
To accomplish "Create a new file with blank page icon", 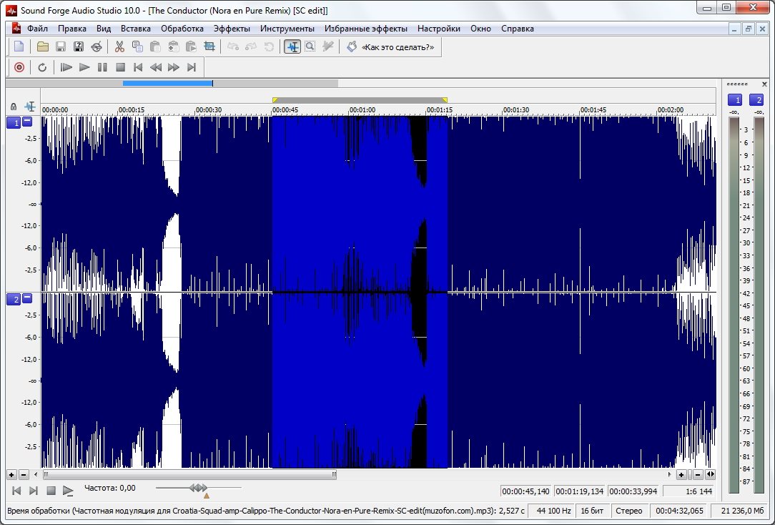I will coord(19,46).
